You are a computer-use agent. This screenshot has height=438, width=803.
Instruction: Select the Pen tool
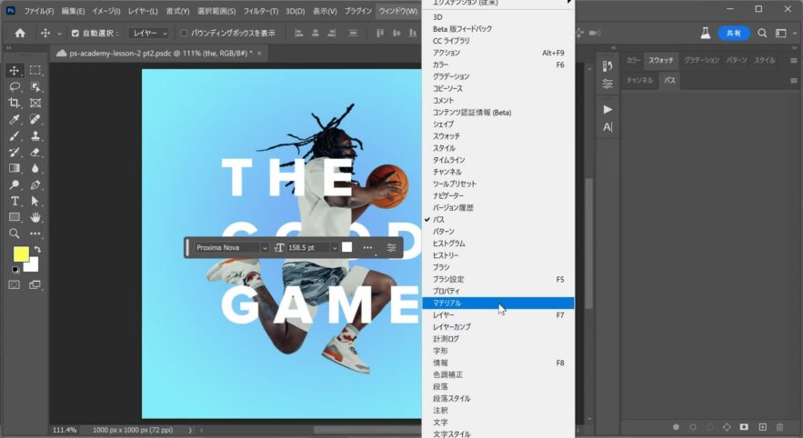35,184
